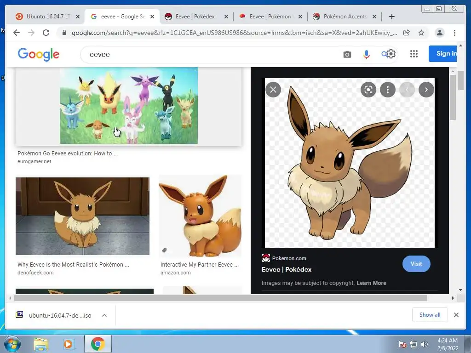Open "Pokémon Go Eevee evolution: How to ..."
Screen dimensions: 471x353
[x=68, y=153]
